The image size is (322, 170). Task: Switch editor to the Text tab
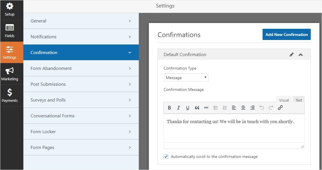299,100
